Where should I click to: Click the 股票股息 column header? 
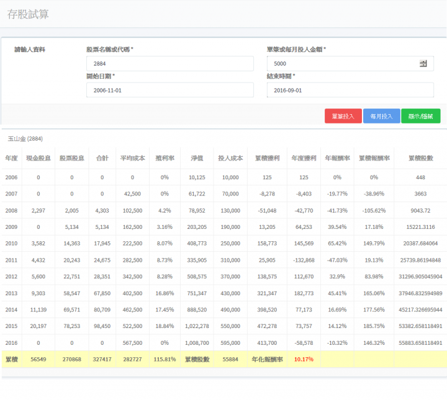point(72,158)
